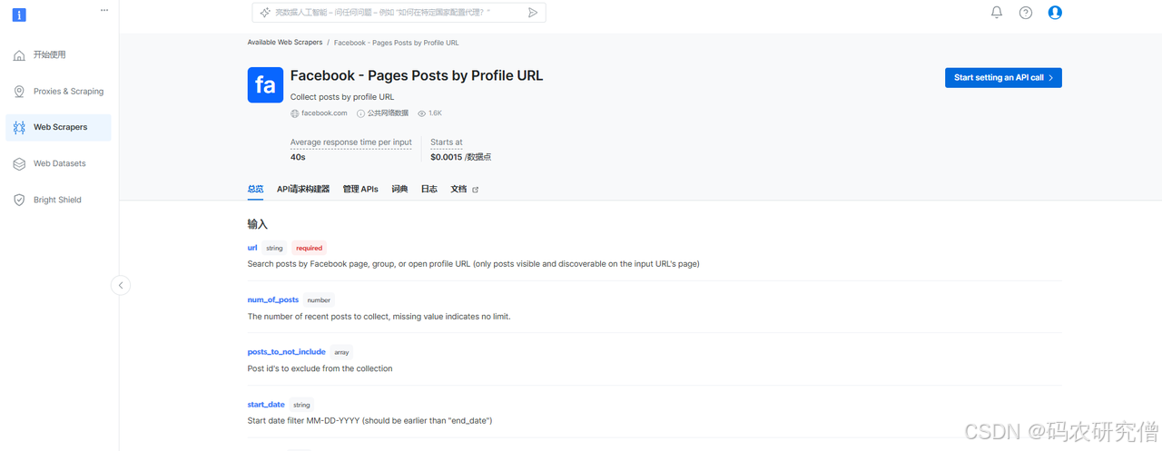Open the help question mark icon
This screenshot has width=1162, height=451.
(x=1026, y=13)
